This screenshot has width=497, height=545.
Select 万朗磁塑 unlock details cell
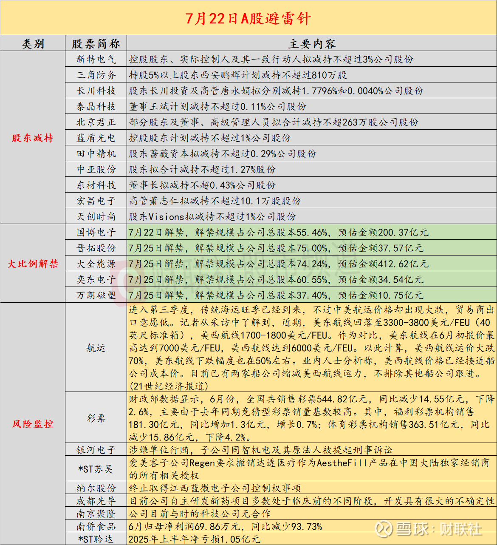tap(312, 295)
